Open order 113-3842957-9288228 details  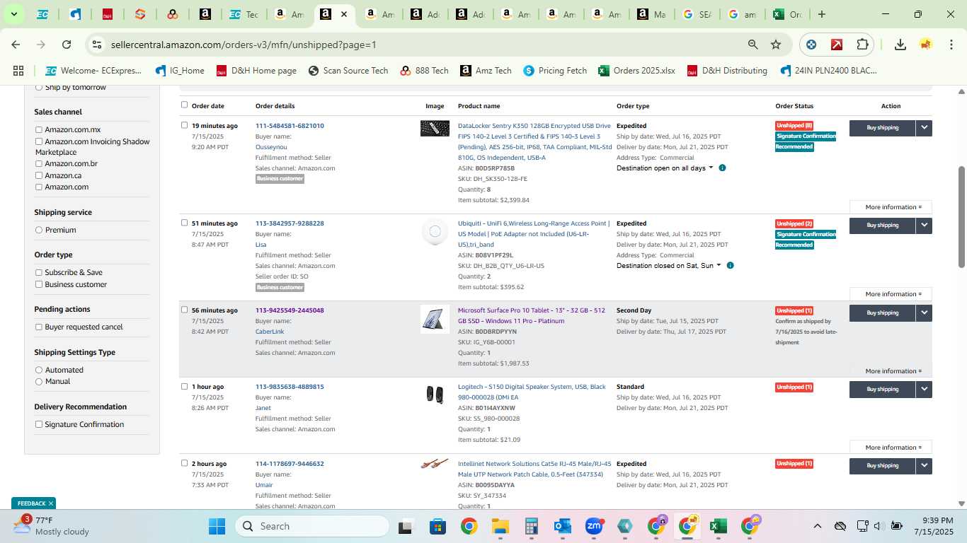(x=290, y=223)
